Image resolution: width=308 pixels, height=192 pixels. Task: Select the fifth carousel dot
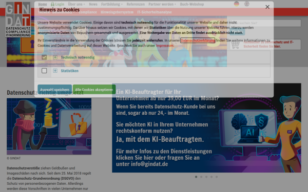[217, 177]
